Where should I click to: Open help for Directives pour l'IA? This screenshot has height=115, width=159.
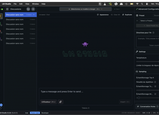click(x=153, y=33)
